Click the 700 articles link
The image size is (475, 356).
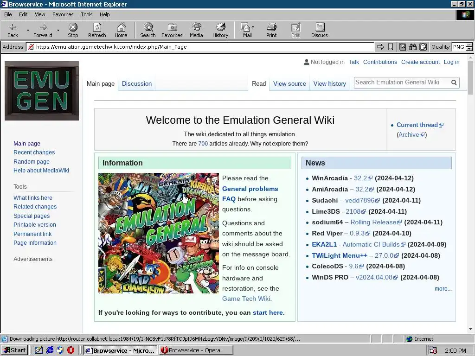coord(203,144)
